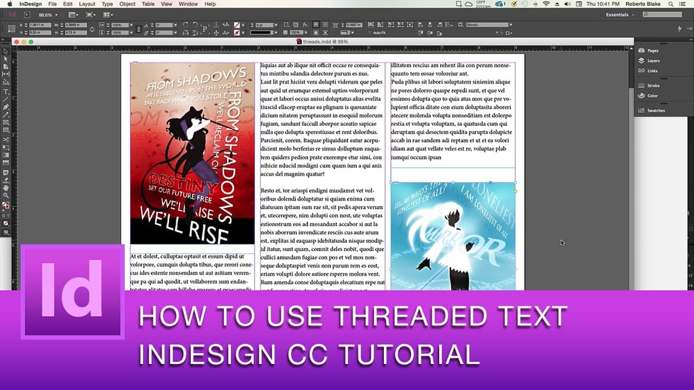This screenshot has width=694, height=390.
Task: Set the reference point locator grid
Action: click(10, 28)
